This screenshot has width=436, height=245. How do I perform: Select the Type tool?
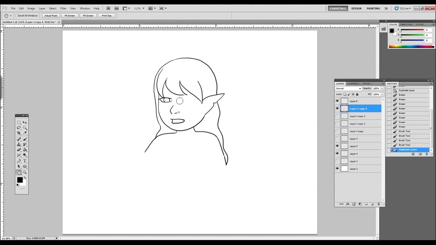click(x=25, y=161)
